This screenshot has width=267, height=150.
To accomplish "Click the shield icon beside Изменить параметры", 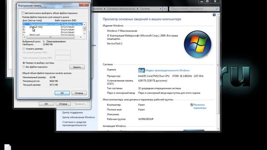I will [191, 105].
